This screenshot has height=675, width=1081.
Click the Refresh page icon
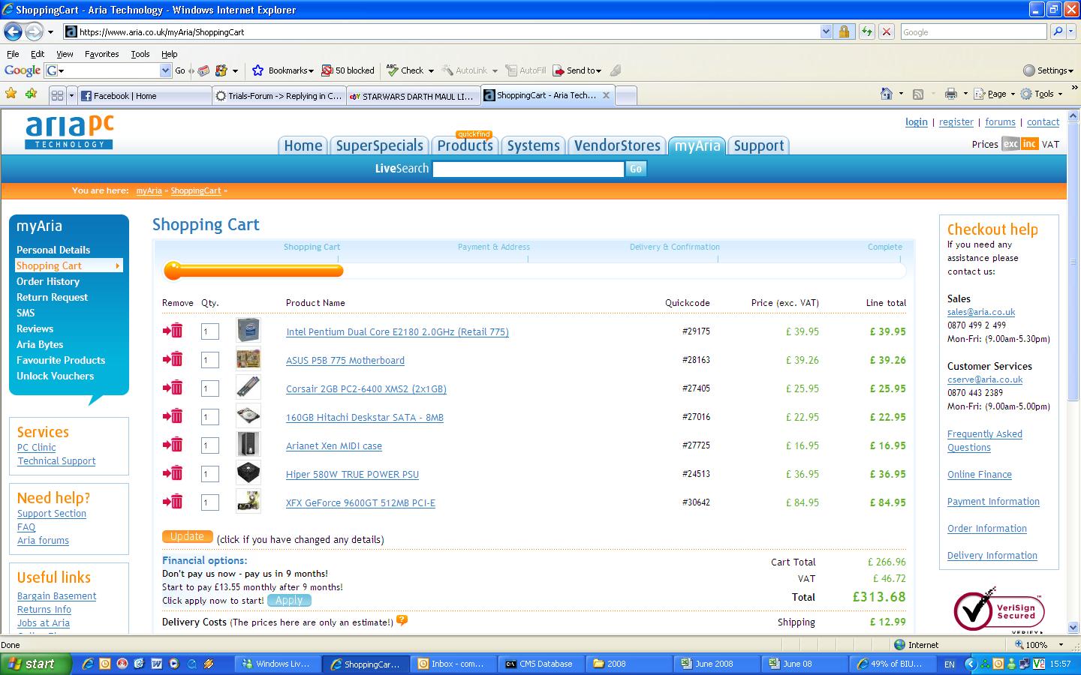click(866, 31)
